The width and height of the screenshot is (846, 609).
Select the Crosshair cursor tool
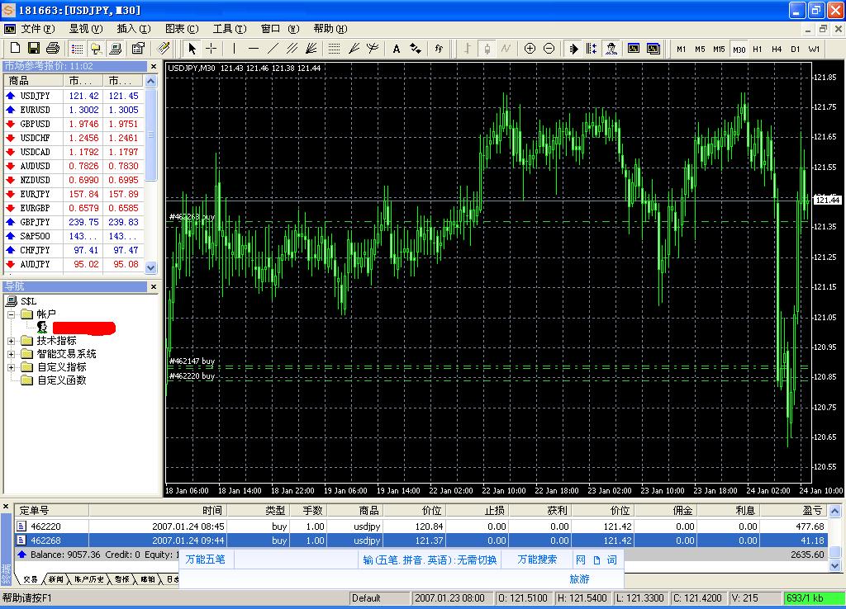(211, 49)
